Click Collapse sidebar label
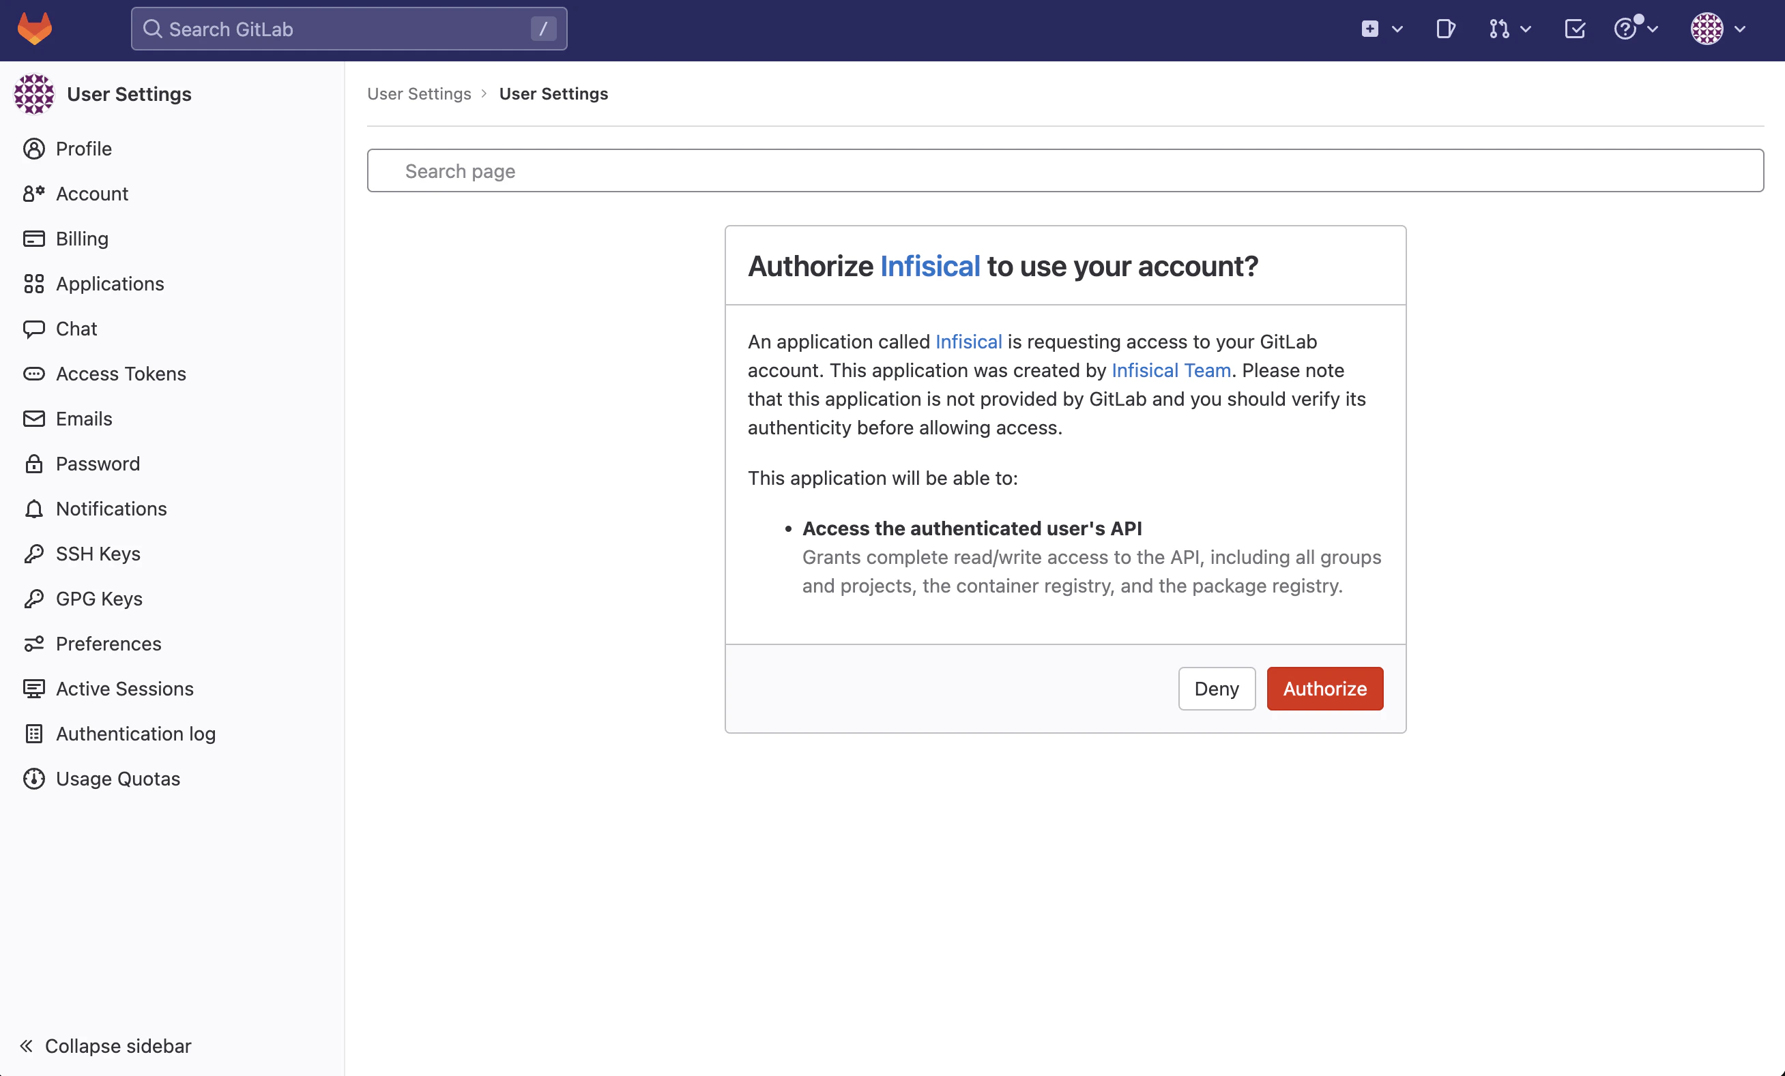1785x1076 pixels. [118, 1045]
